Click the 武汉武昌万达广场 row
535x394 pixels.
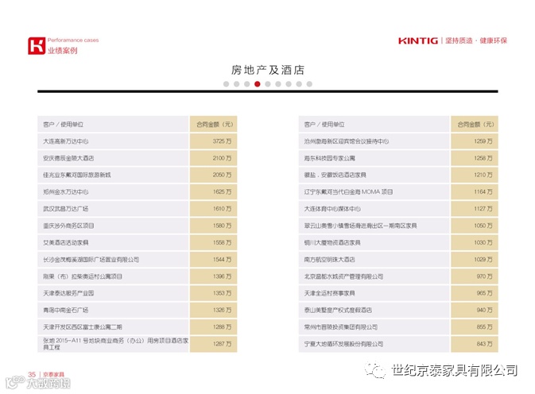click(113, 209)
